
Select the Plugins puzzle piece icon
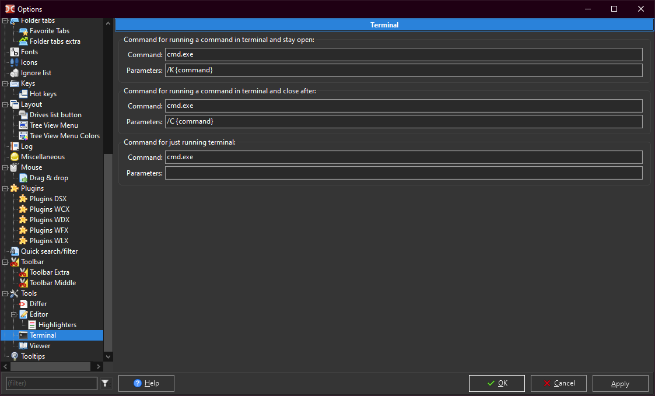[x=15, y=188]
